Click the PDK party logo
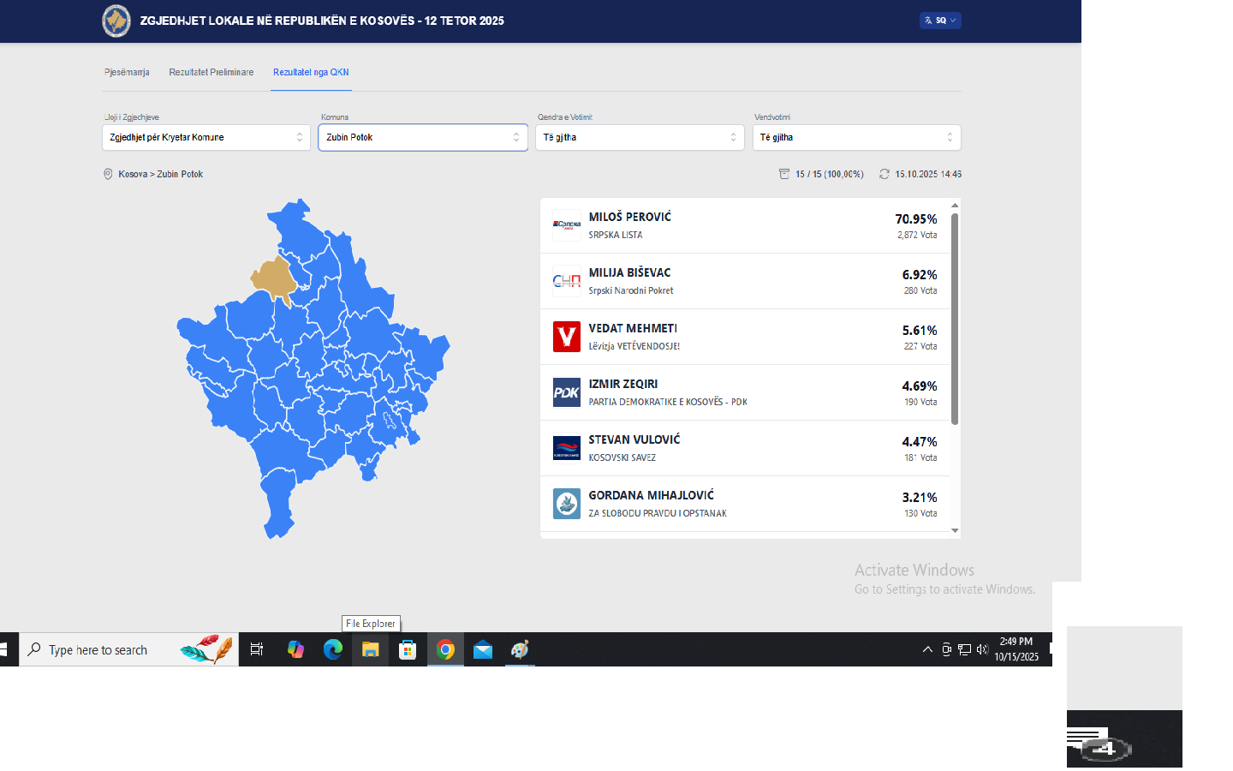This screenshot has width=1233, height=771. 566,392
